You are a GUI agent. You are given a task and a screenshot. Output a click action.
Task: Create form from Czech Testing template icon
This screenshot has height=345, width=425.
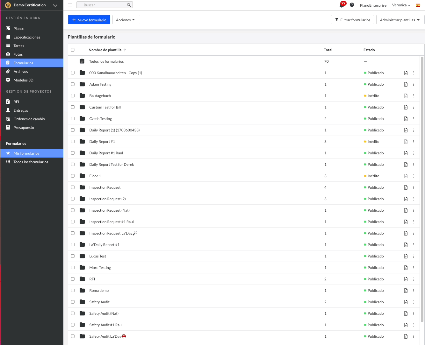(406, 119)
